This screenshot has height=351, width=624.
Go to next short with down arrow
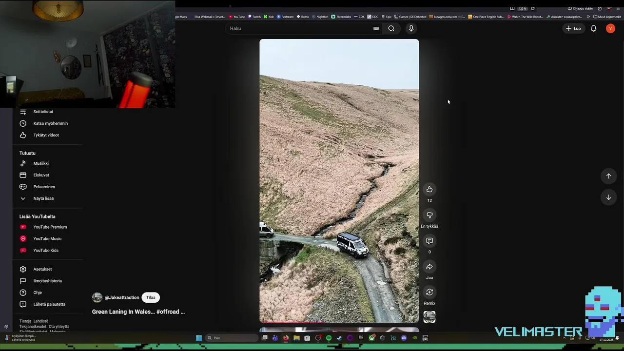tap(608, 197)
